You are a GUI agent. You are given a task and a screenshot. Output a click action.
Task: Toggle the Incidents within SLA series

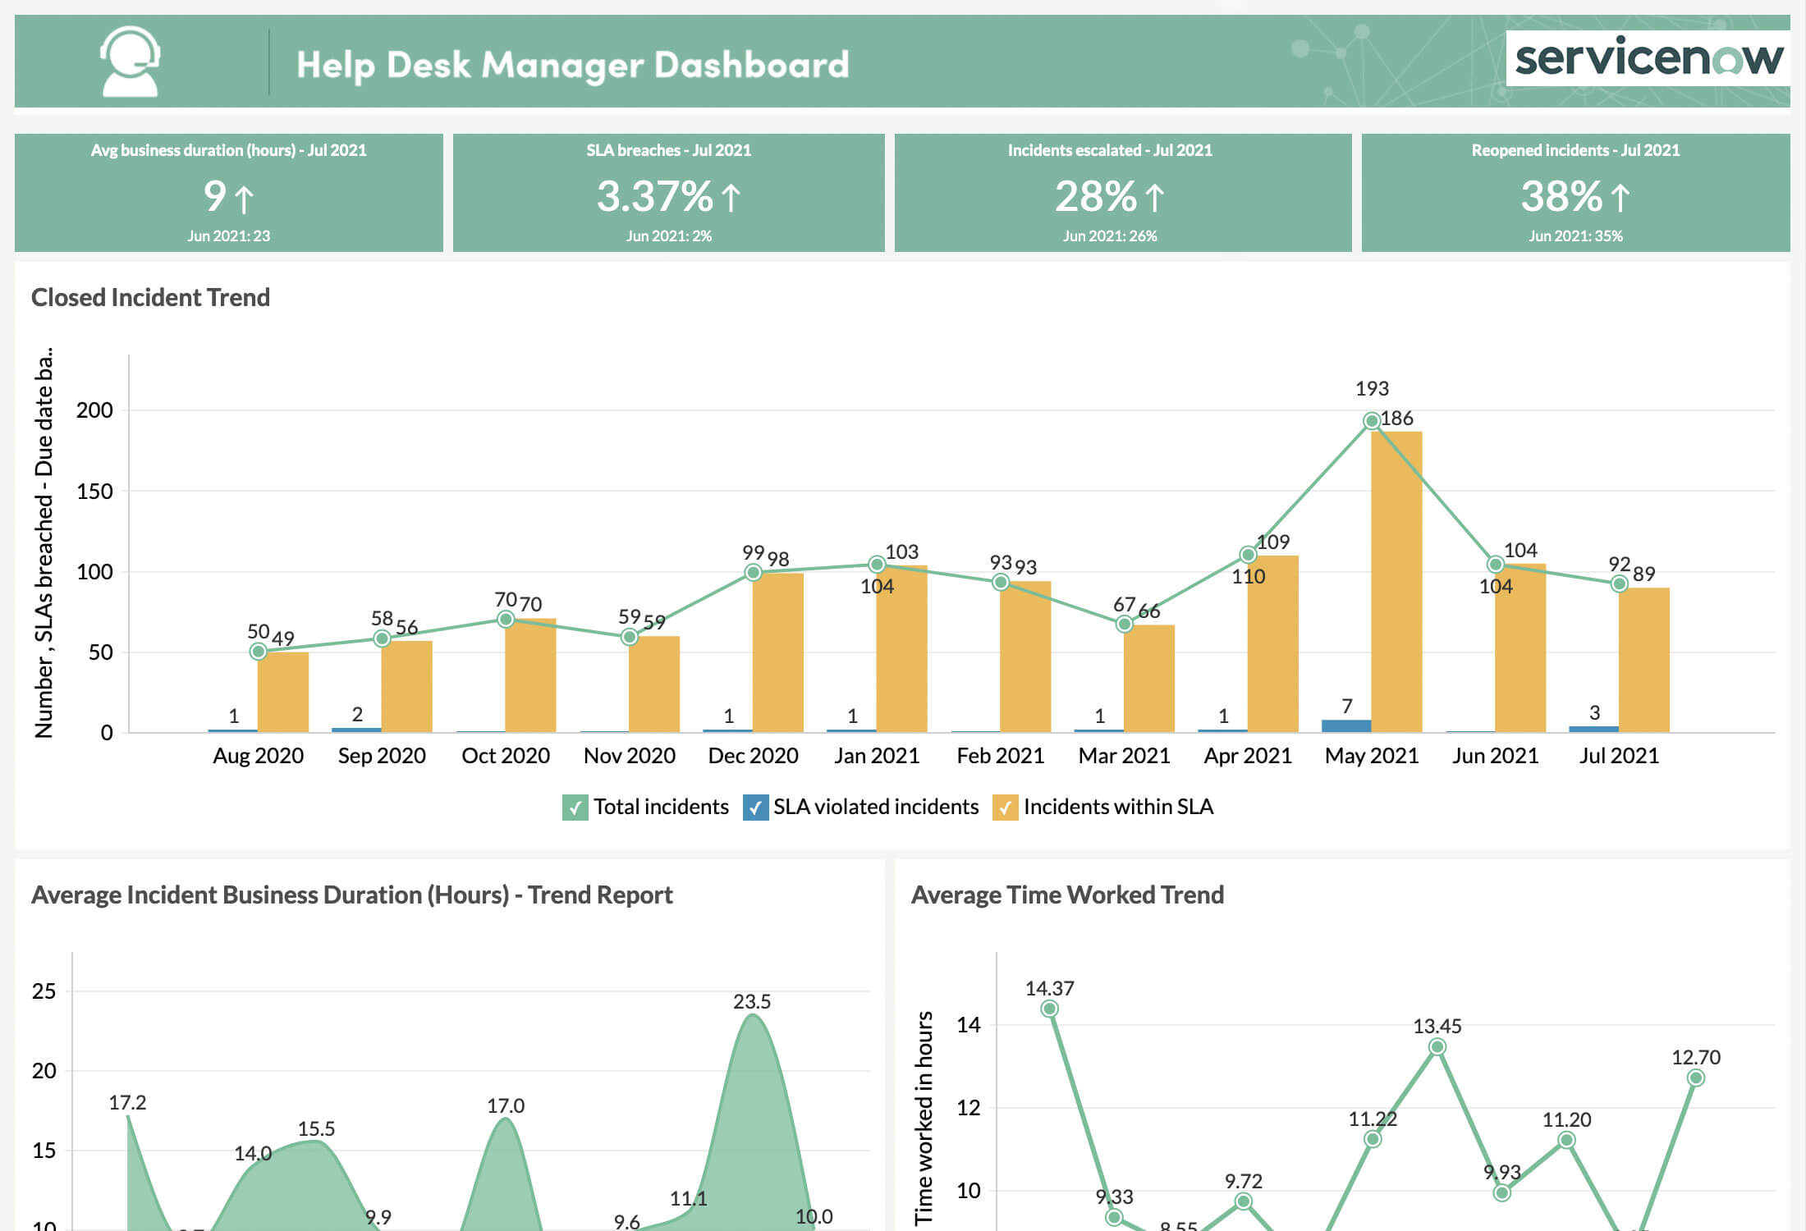coord(1121,807)
